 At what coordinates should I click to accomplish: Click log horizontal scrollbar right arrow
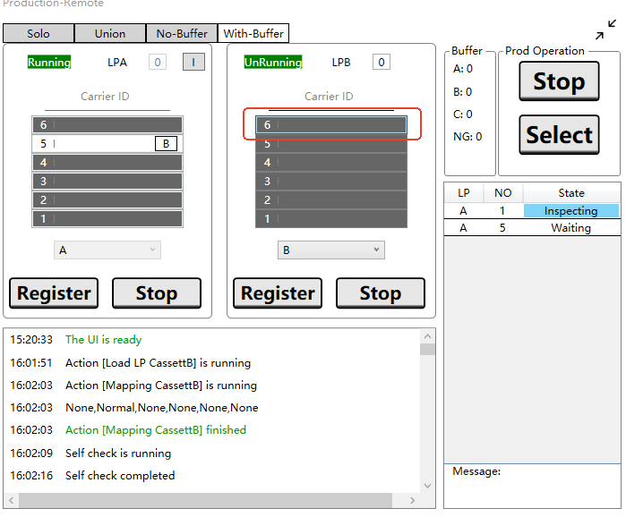point(413,500)
